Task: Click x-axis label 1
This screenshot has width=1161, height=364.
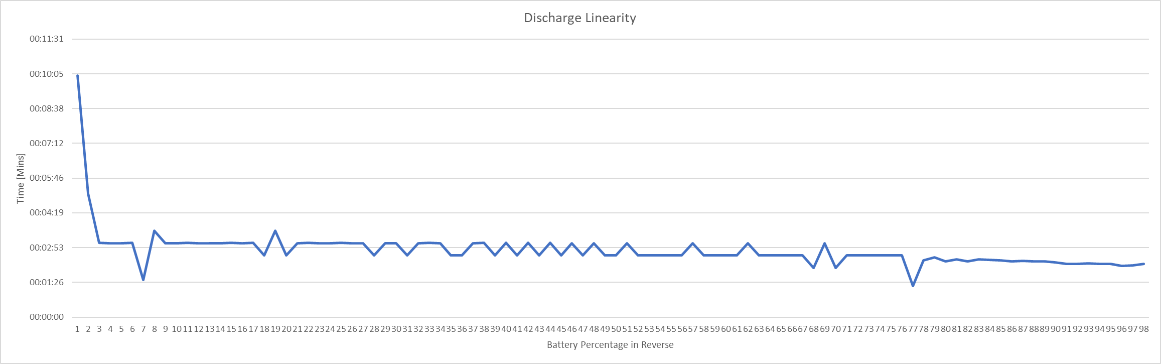Action: [x=77, y=329]
